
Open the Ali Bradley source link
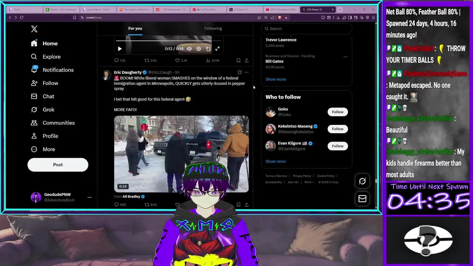coord(131,197)
